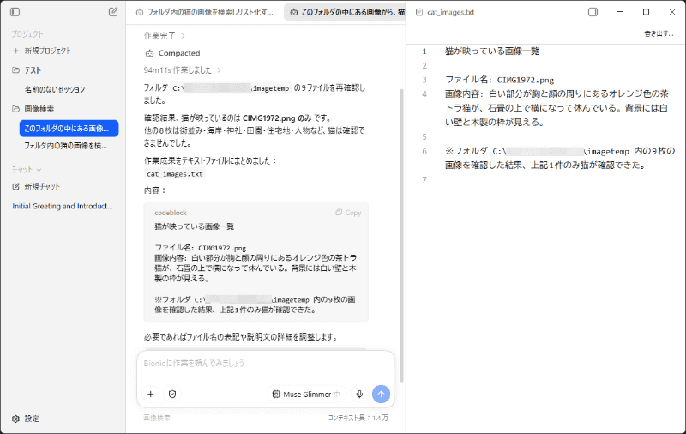
Task: Click the new chat compose icon
Action: click(x=113, y=12)
